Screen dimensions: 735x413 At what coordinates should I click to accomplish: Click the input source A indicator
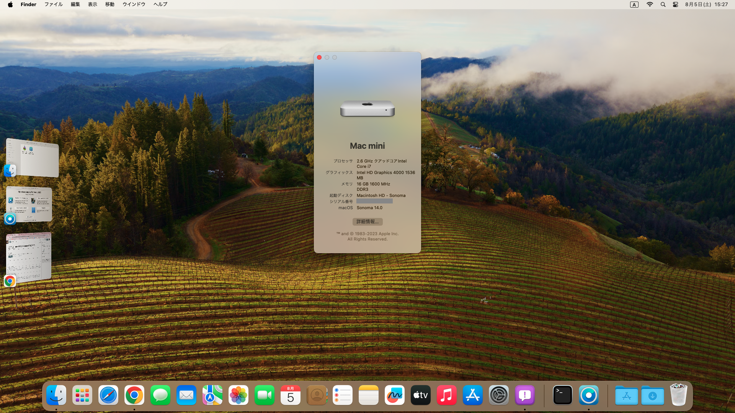point(634,5)
